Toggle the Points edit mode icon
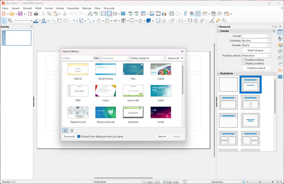Screen dimensions: 284x184 pyautogui.click(x=212, y=21)
